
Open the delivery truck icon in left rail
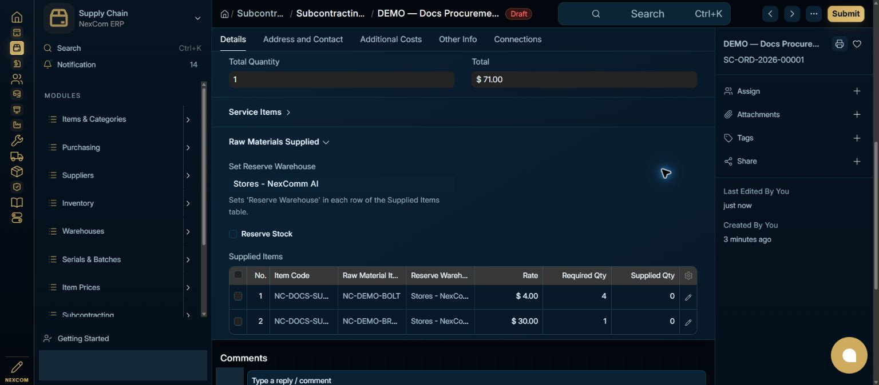17,156
